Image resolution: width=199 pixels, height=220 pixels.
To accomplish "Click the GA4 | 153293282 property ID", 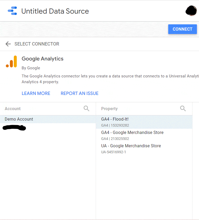I will click(115, 125).
